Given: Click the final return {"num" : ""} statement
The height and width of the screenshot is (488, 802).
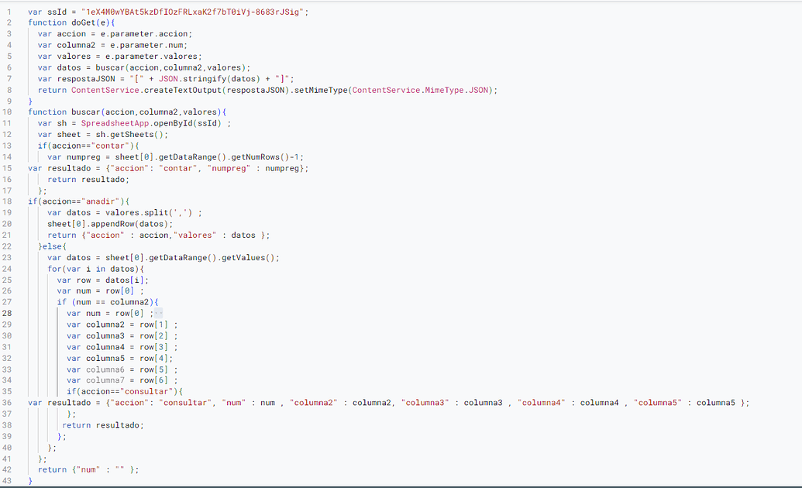Looking at the screenshot, I should [88, 469].
